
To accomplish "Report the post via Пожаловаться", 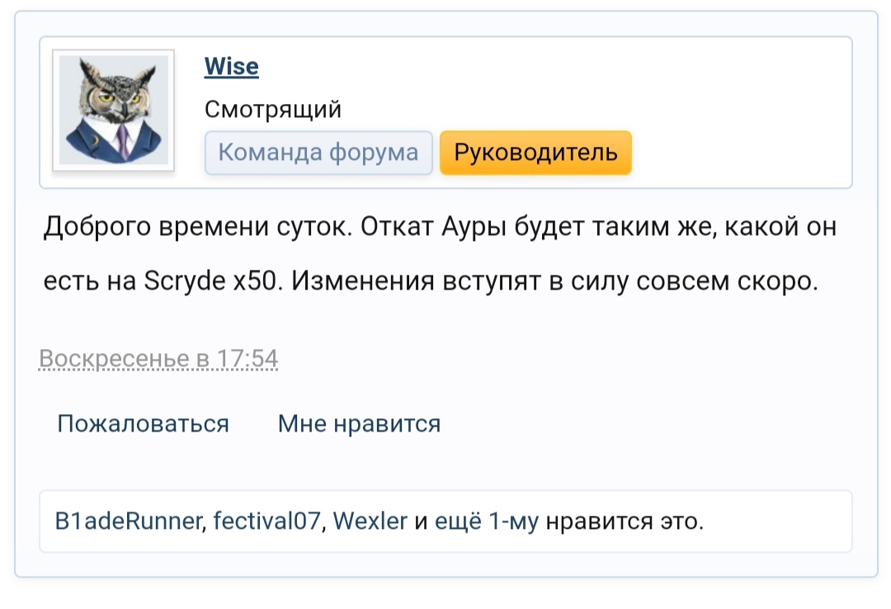I will pyautogui.click(x=143, y=423).
